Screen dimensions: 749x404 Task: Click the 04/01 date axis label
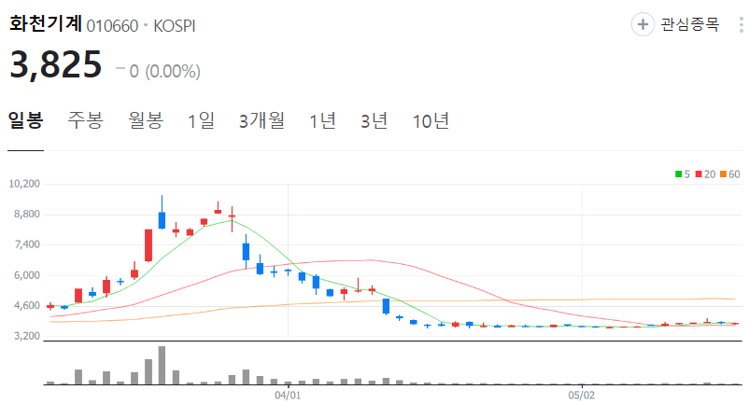[x=288, y=395]
